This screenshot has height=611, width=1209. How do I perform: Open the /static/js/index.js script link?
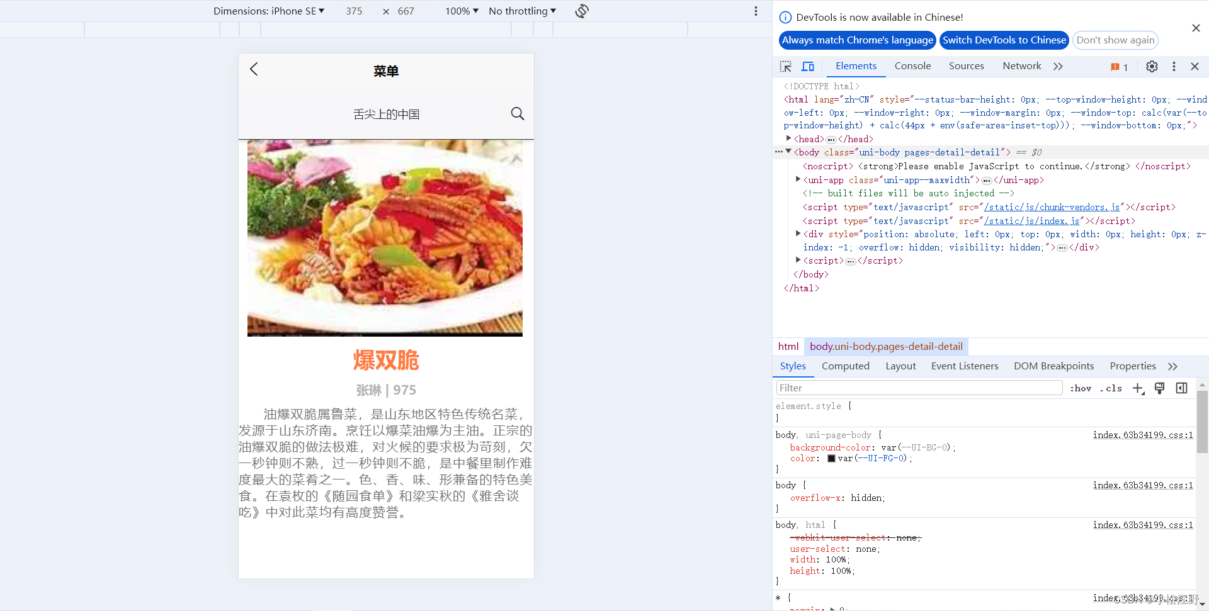pyautogui.click(x=1031, y=221)
